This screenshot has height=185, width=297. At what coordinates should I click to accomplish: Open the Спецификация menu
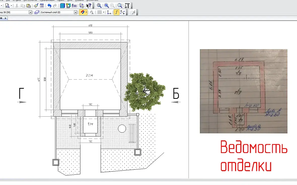coord(47,1)
